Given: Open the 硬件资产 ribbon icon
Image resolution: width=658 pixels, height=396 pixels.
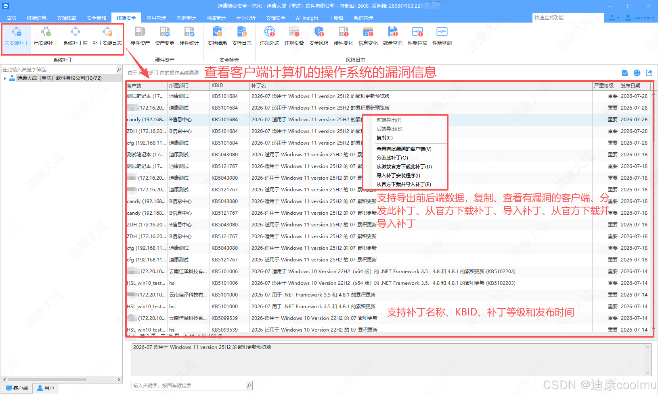Looking at the screenshot, I should 140,36.
